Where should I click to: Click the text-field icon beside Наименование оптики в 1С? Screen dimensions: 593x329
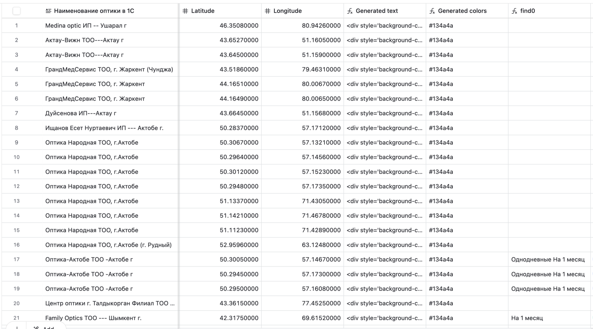[x=48, y=11]
